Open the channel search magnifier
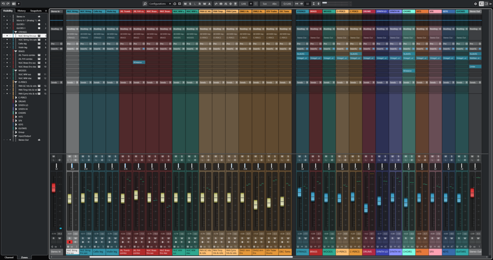 pos(145,4)
